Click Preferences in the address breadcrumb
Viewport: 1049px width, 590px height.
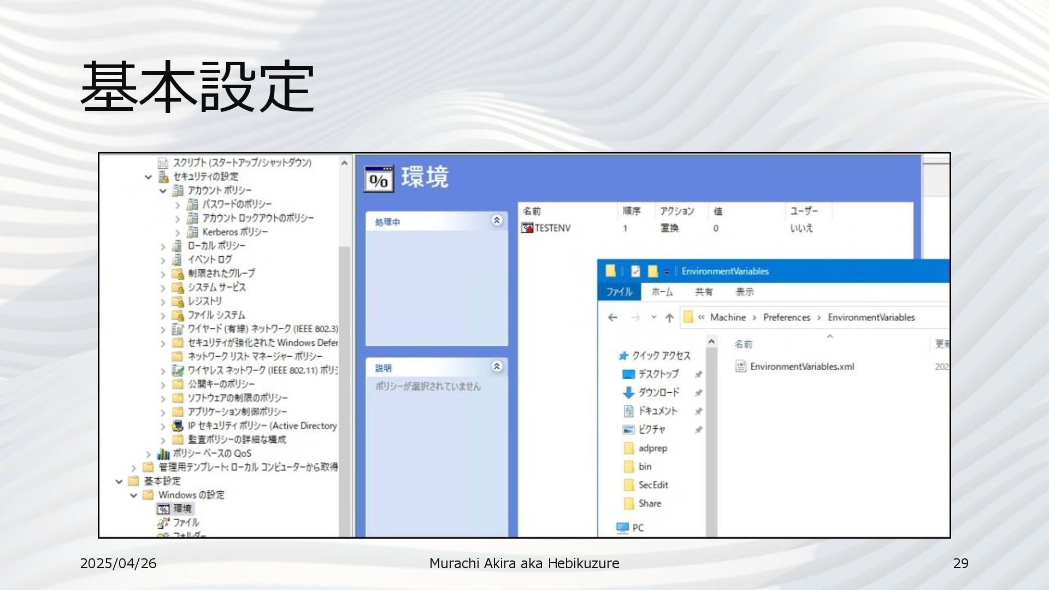click(786, 317)
